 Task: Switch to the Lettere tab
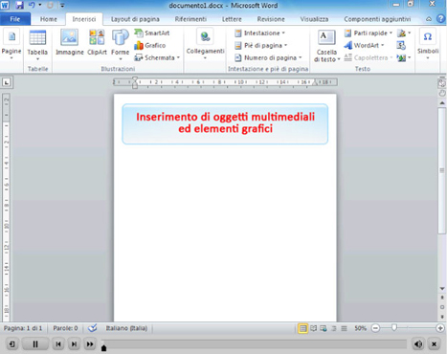pos(232,19)
